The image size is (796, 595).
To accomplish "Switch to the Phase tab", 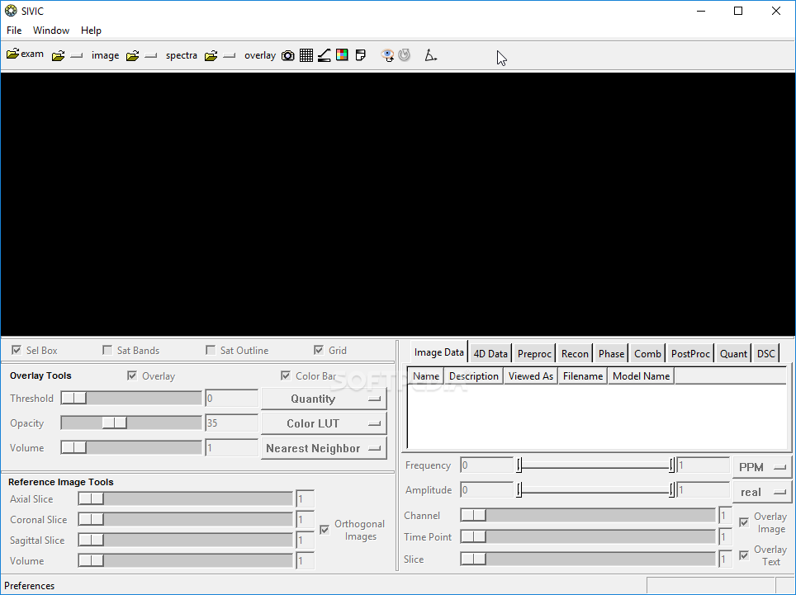I will click(x=611, y=353).
